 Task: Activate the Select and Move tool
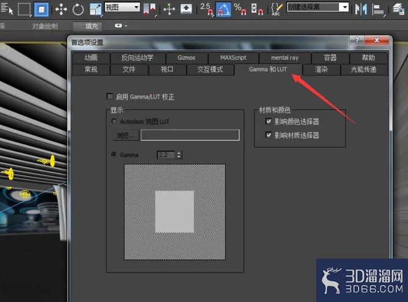point(61,9)
